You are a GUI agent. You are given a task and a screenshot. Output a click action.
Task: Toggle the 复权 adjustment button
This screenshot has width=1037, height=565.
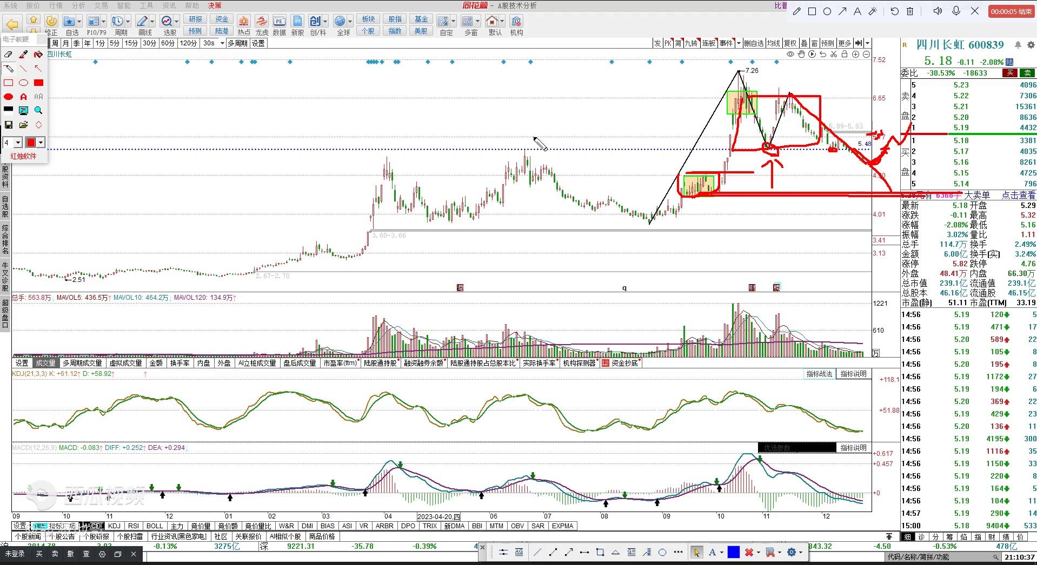(790, 43)
